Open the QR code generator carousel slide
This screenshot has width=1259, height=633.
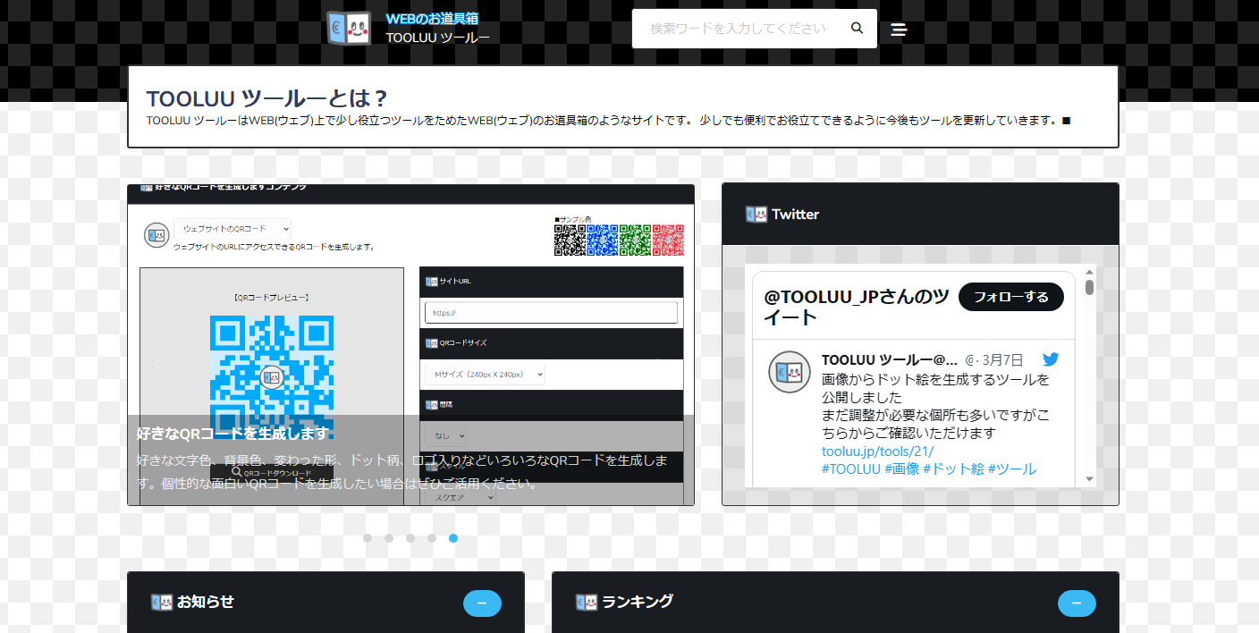coord(411,345)
